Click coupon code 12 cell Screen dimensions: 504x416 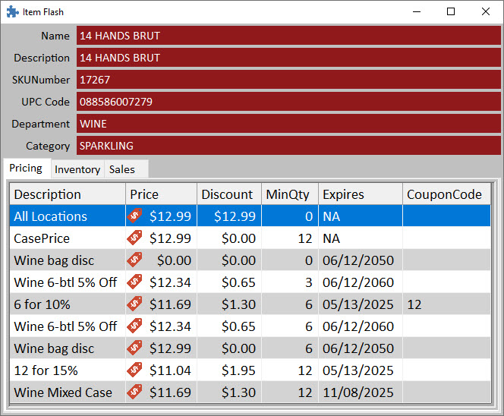point(446,304)
